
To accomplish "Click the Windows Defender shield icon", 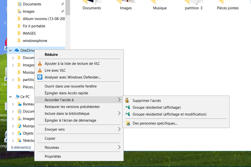I will tap(40, 77).
